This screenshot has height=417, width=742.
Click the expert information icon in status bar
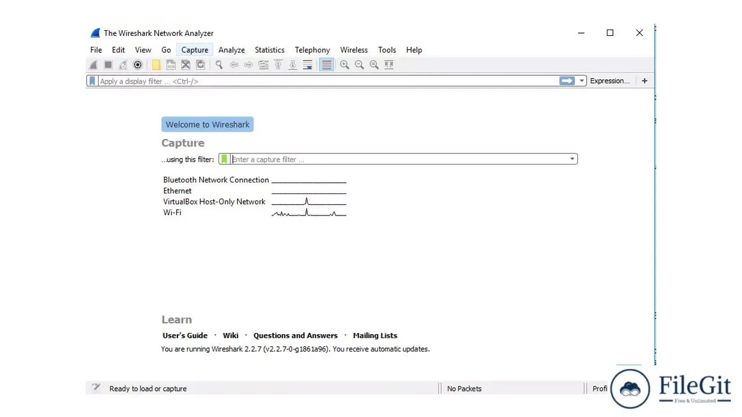tap(96, 388)
